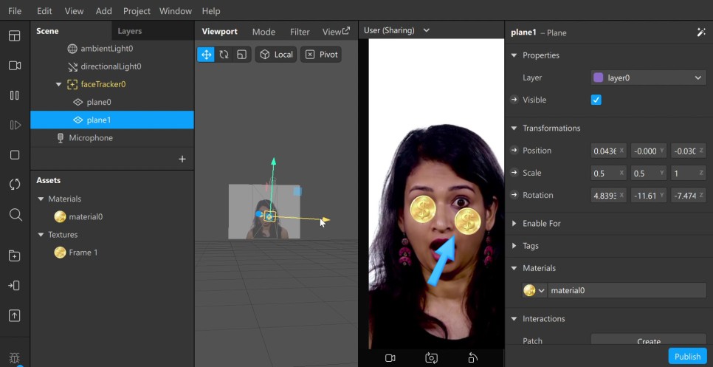713x367 pixels.
Task: Uncheck the Visible checkbox
Action: pyautogui.click(x=596, y=100)
